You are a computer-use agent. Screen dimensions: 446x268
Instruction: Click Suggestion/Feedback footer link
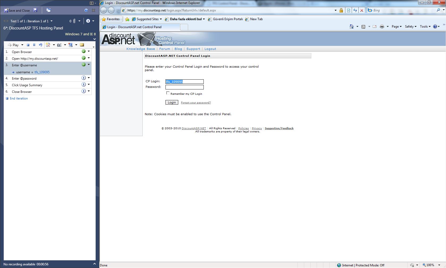coord(279,128)
